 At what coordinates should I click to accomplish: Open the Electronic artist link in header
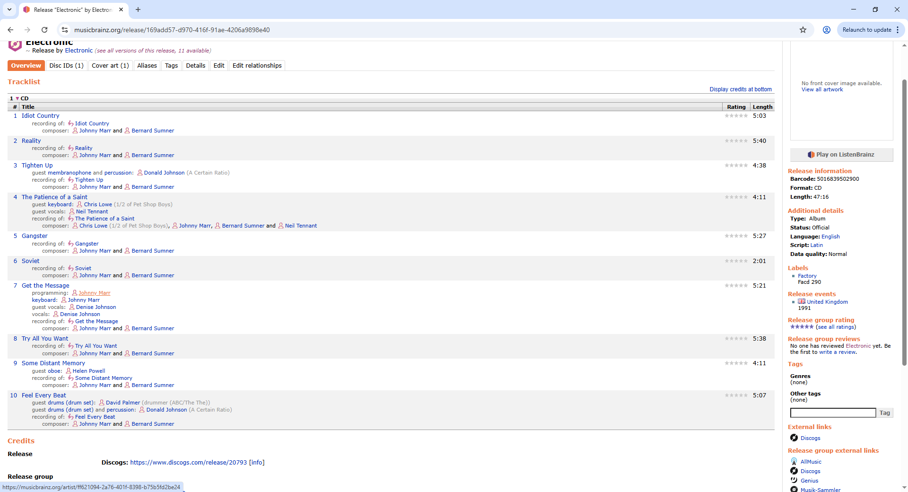(79, 51)
